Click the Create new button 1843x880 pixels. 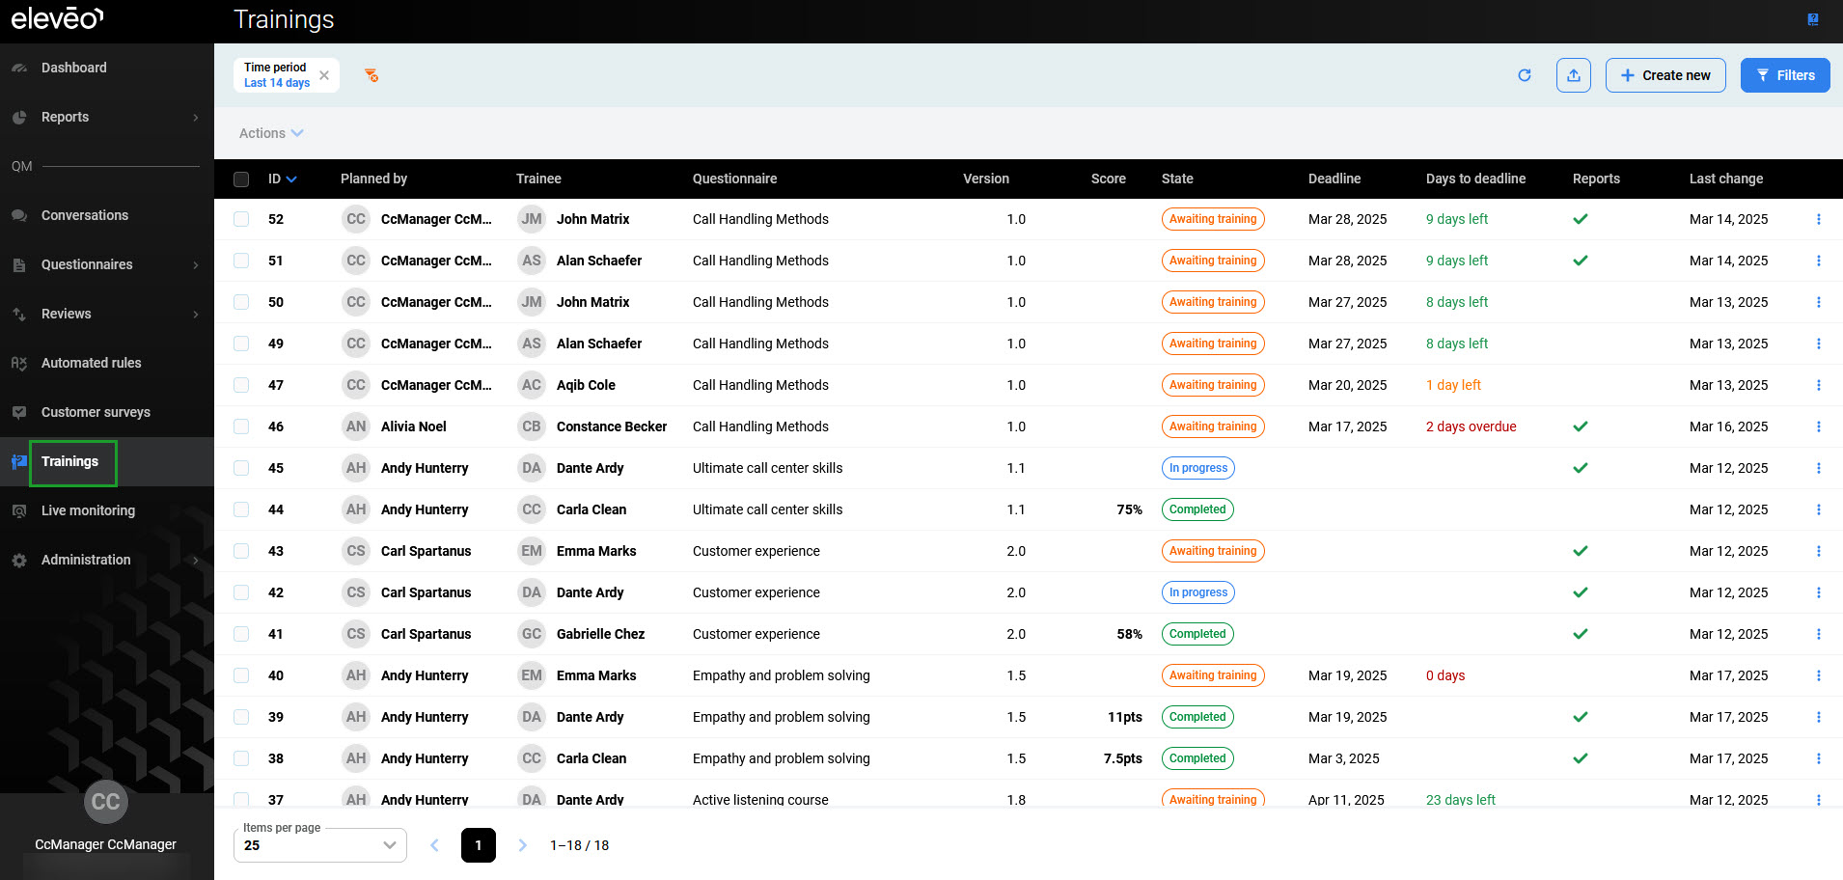pyautogui.click(x=1665, y=75)
